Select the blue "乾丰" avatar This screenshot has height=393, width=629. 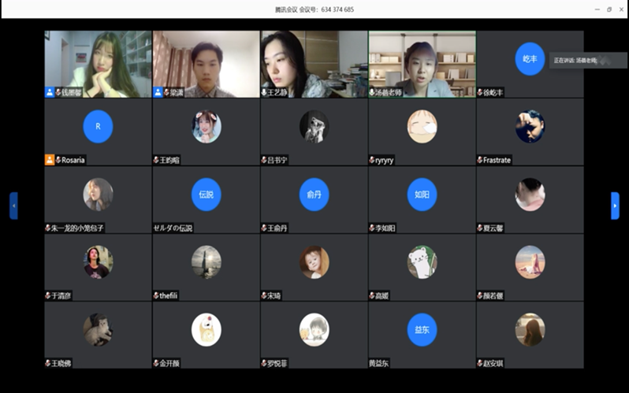[x=530, y=58]
